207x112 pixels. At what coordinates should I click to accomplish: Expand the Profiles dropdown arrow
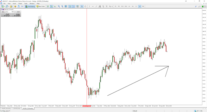point(9,6)
